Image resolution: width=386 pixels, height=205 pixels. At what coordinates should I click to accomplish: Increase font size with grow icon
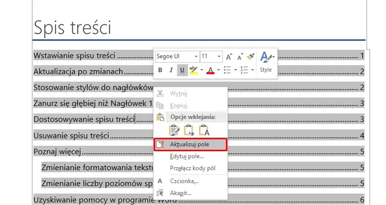[229, 57]
